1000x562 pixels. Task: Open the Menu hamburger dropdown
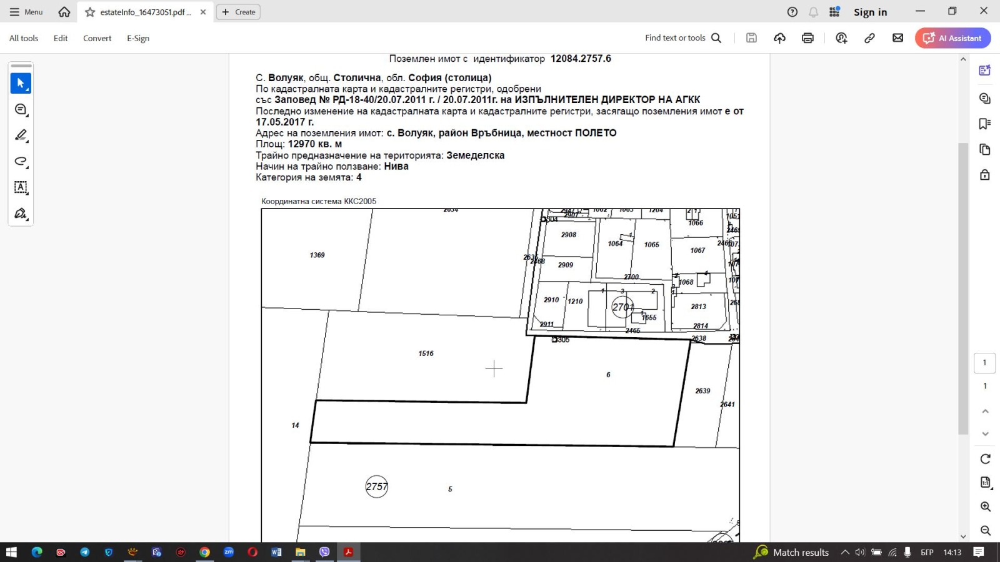click(x=26, y=12)
